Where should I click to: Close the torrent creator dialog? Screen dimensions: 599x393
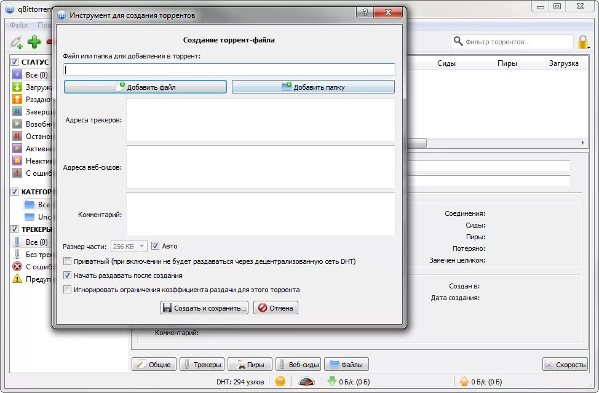[388, 12]
